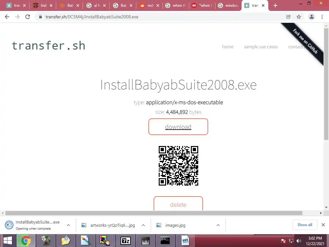
Task: Click the QR code image
Action: (x=178, y=166)
